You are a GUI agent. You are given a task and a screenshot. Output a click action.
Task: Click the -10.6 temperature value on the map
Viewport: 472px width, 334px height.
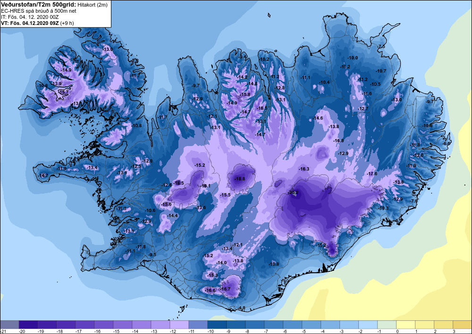(150, 210)
